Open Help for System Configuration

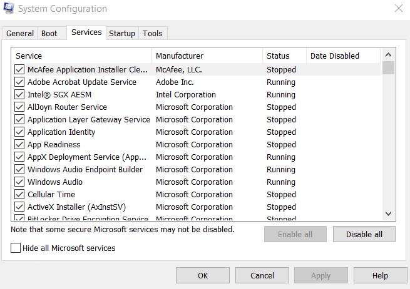(380, 275)
